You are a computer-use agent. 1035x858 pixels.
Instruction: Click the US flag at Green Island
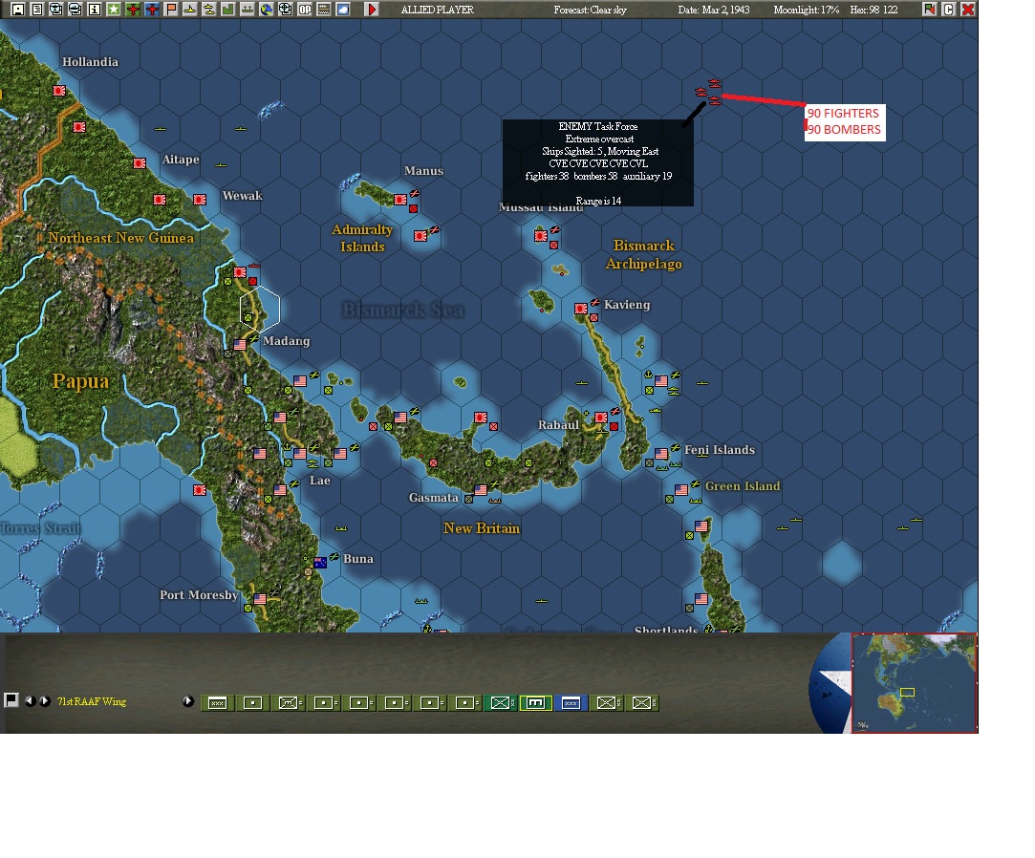click(681, 490)
